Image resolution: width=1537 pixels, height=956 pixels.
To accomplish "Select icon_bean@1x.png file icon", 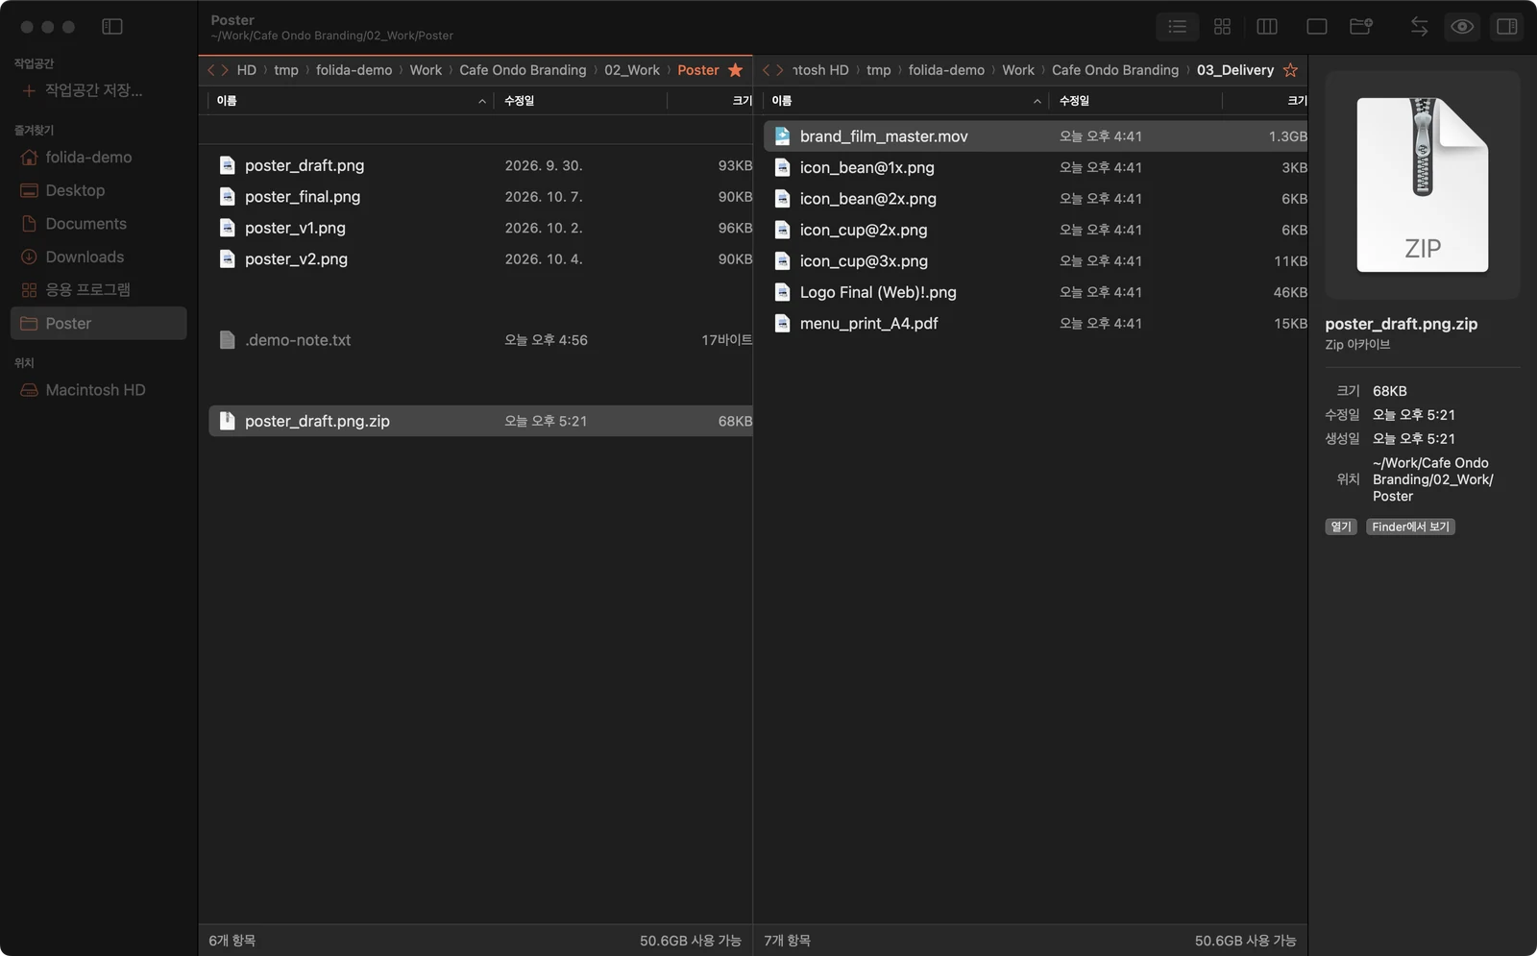I will [782, 167].
